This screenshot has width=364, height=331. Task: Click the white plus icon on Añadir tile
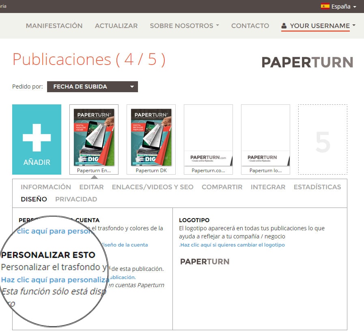pyautogui.click(x=37, y=138)
